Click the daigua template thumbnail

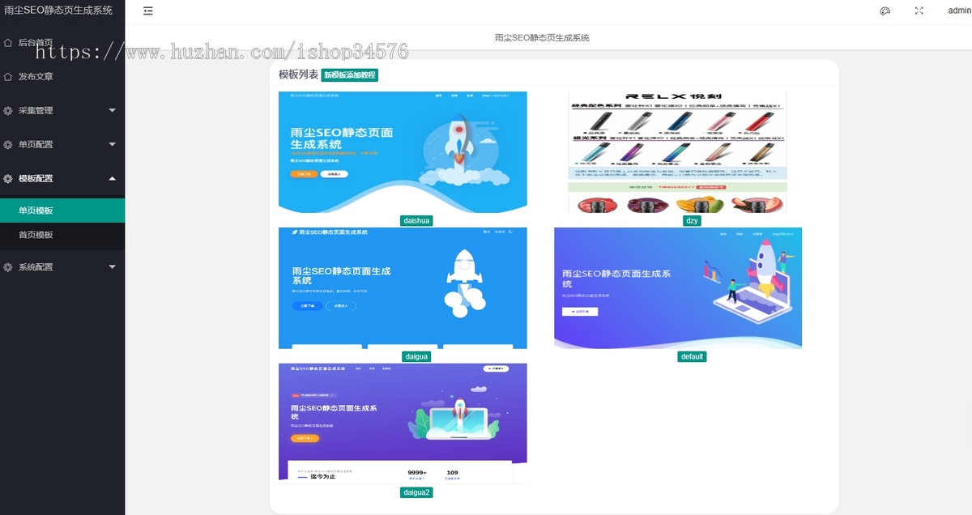[403, 287]
